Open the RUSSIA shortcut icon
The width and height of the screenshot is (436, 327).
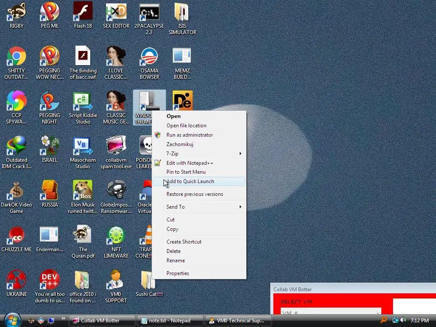click(49, 194)
